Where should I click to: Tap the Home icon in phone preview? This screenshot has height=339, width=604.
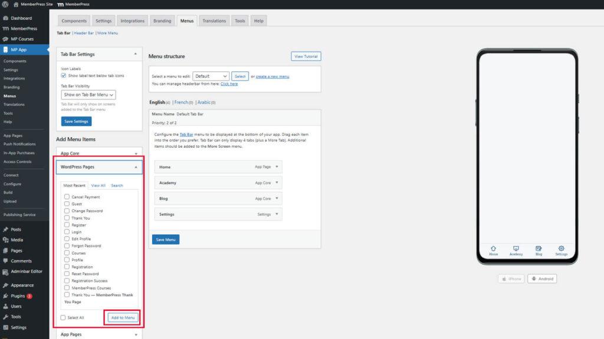(x=493, y=249)
